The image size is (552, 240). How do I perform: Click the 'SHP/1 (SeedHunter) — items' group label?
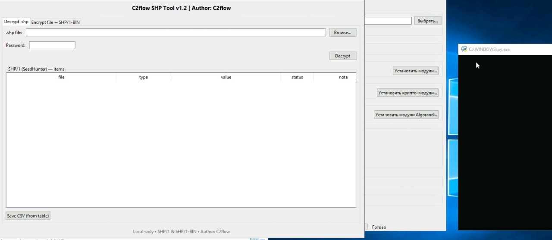click(x=36, y=69)
